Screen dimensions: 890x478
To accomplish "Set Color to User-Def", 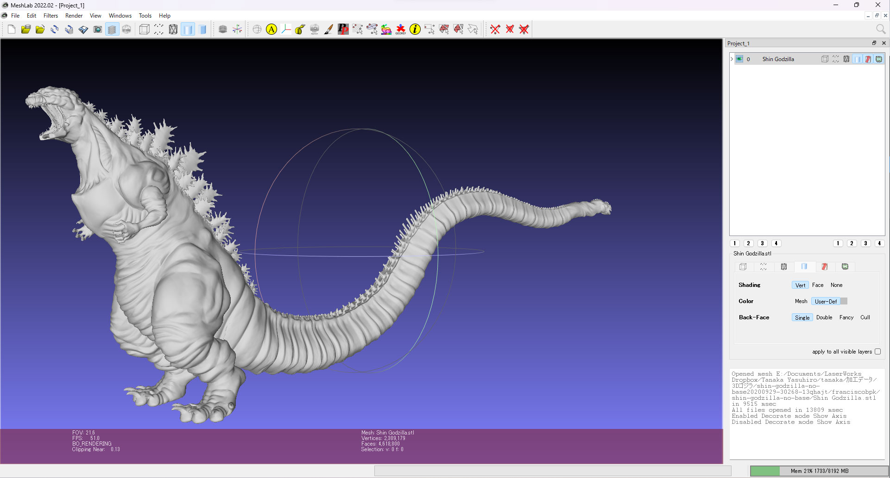I will pos(826,302).
